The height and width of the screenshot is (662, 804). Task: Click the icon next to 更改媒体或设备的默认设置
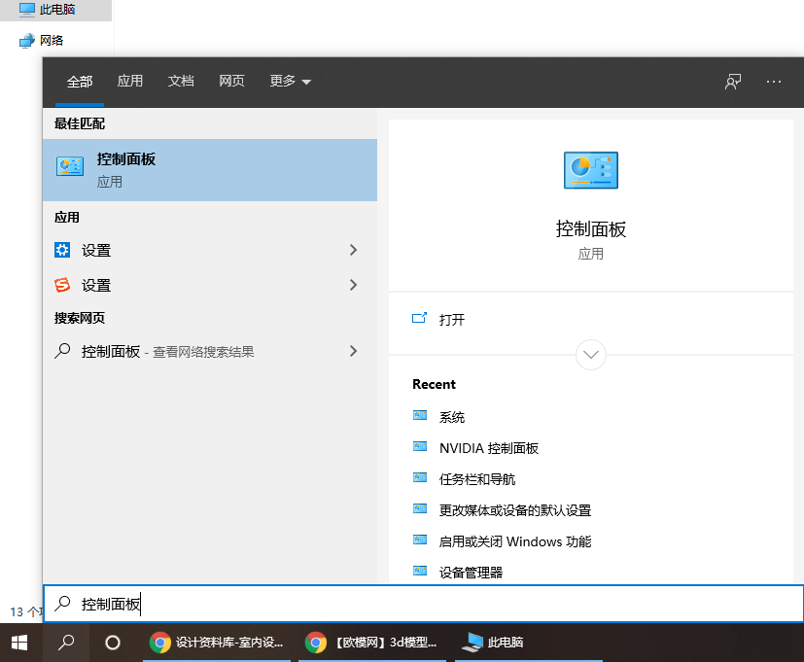pos(420,508)
